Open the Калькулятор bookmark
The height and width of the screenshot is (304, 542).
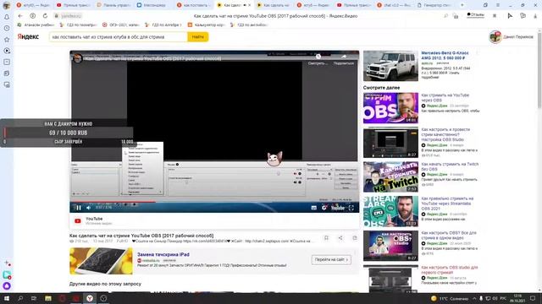pos(206,24)
